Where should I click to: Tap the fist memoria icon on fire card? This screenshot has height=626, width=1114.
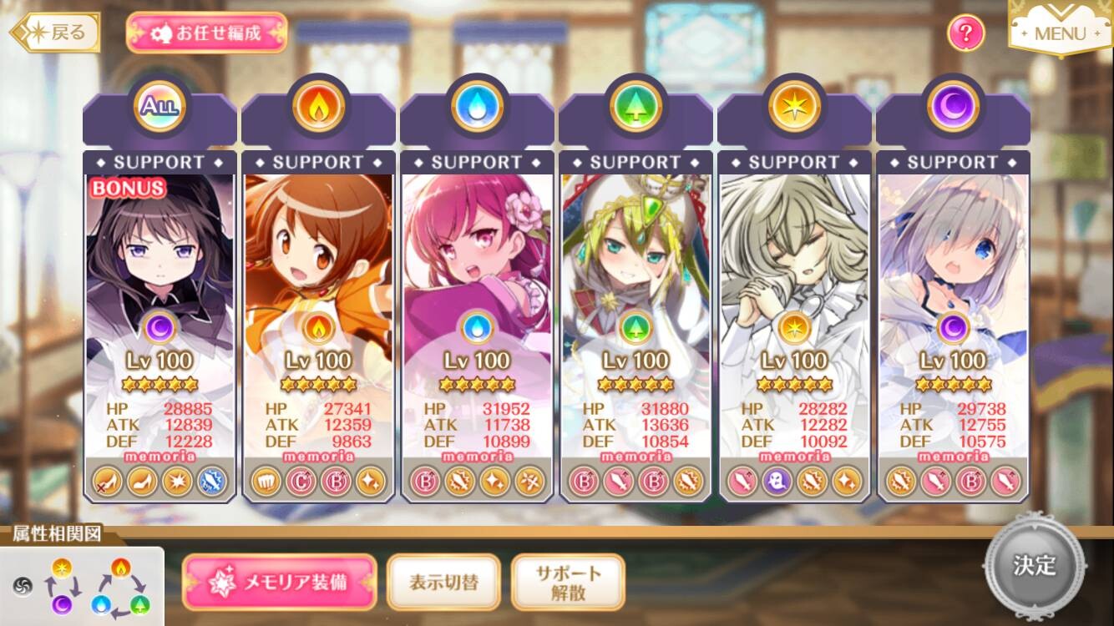point(266,481)
